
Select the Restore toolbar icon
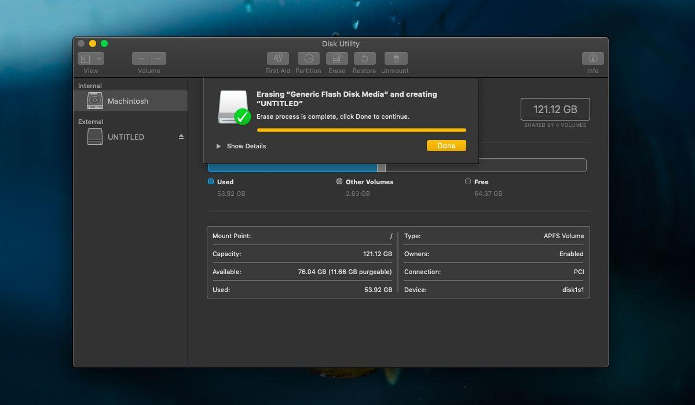(x=364, y=59)
